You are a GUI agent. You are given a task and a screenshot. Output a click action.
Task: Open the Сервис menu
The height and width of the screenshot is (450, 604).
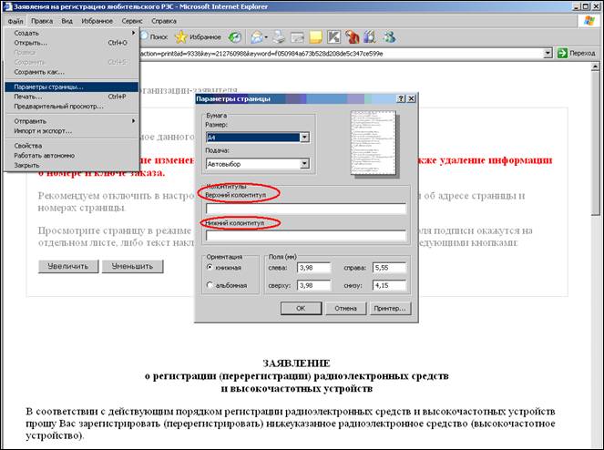[132, 21]
